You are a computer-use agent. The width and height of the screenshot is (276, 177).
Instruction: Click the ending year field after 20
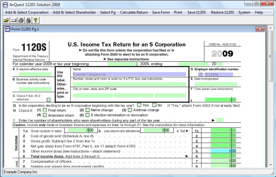220,64
